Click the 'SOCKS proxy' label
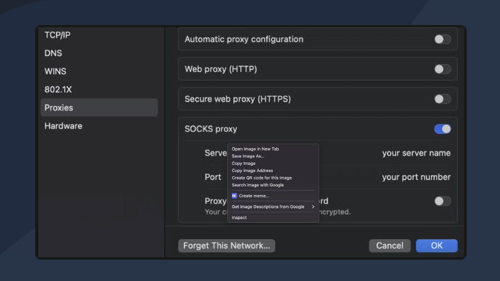The height and width of the screenshot is (281, 500). pos(211,129)
